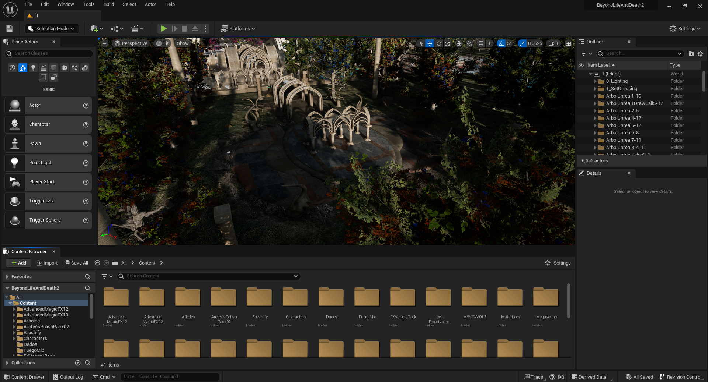This screenshot has width=708, height=382.
Task: Open the add content quick menu dropdown
Action: click(x=97, y=29)
